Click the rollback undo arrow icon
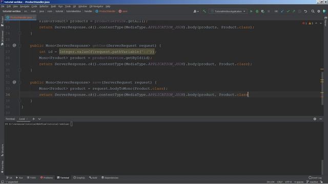 tap(305, 11)
